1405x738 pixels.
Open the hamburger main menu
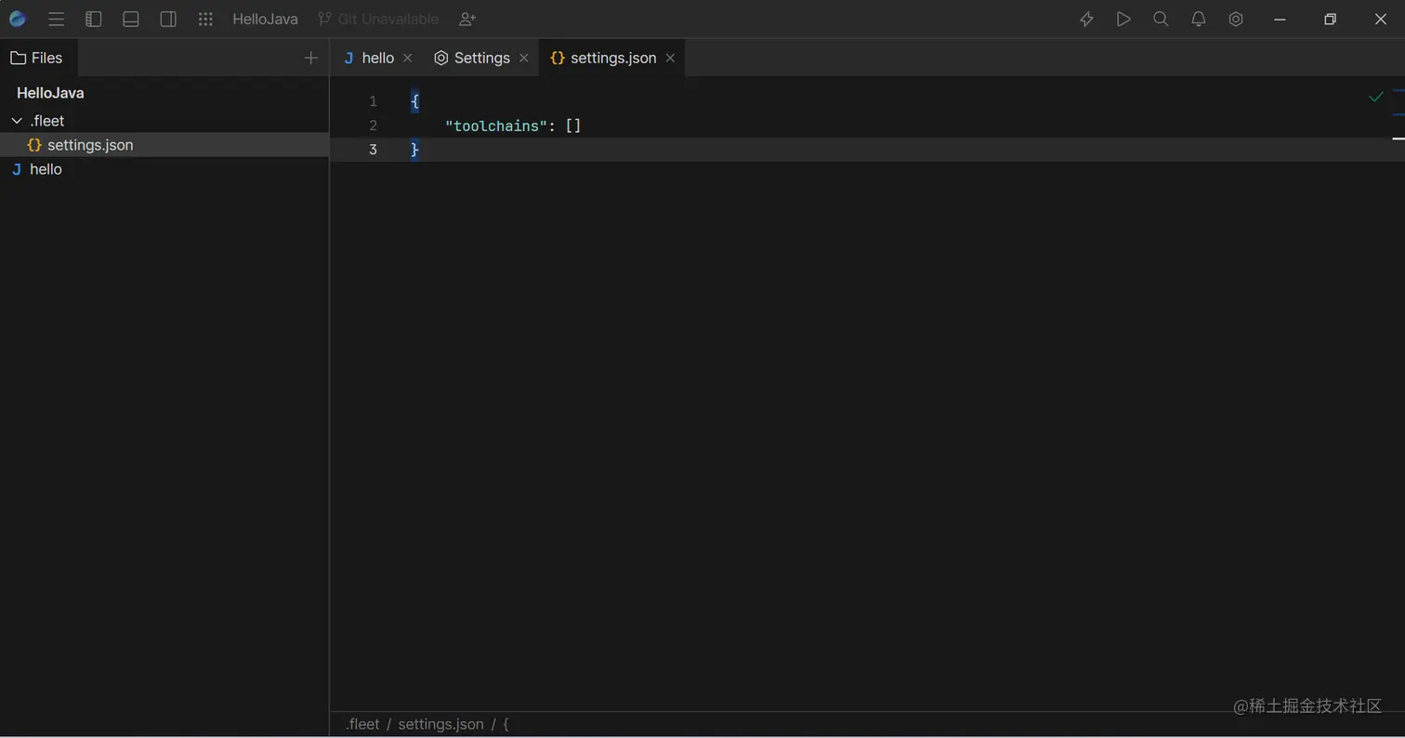tap(56, 19)
